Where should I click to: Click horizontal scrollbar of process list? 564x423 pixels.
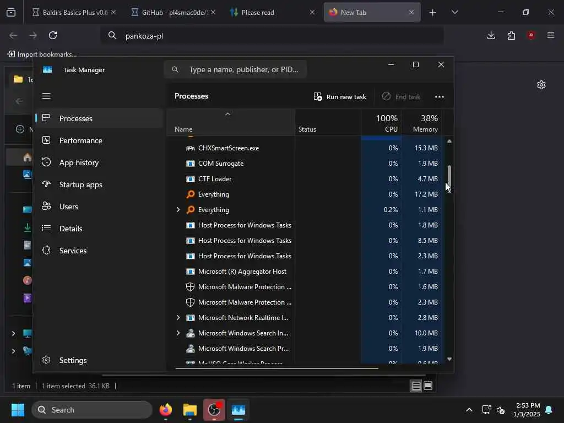tap(276, 368)
